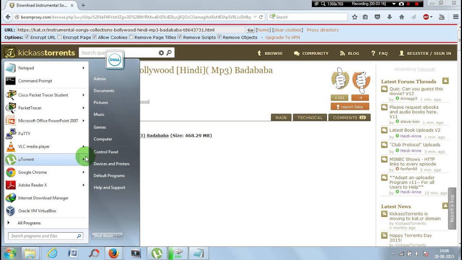Screen dimensions: 462x260
Task: Click Search programs and files box
Action: (46, 236)
